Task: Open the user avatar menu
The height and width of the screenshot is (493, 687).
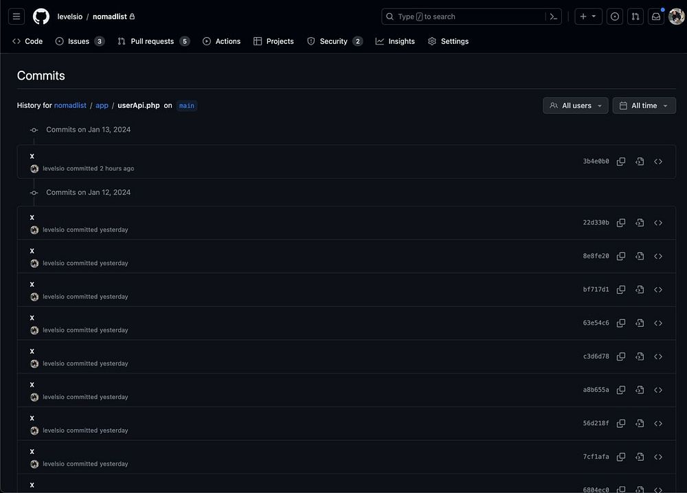Action: [x=677, y=16]
